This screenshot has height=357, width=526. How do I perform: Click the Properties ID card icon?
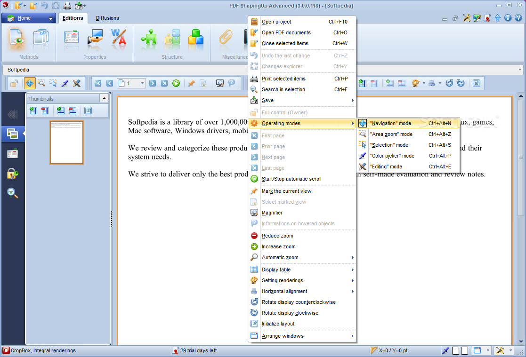(72, 37)
